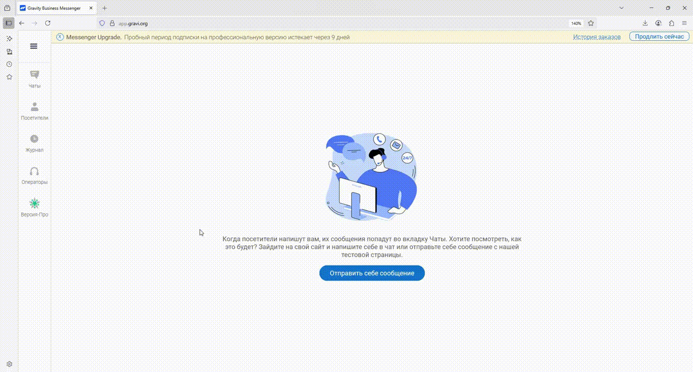Image resolution: width=693 pixels, height=372 pixels.
Task: Click the История заказов link
Action: click(596, 37)
